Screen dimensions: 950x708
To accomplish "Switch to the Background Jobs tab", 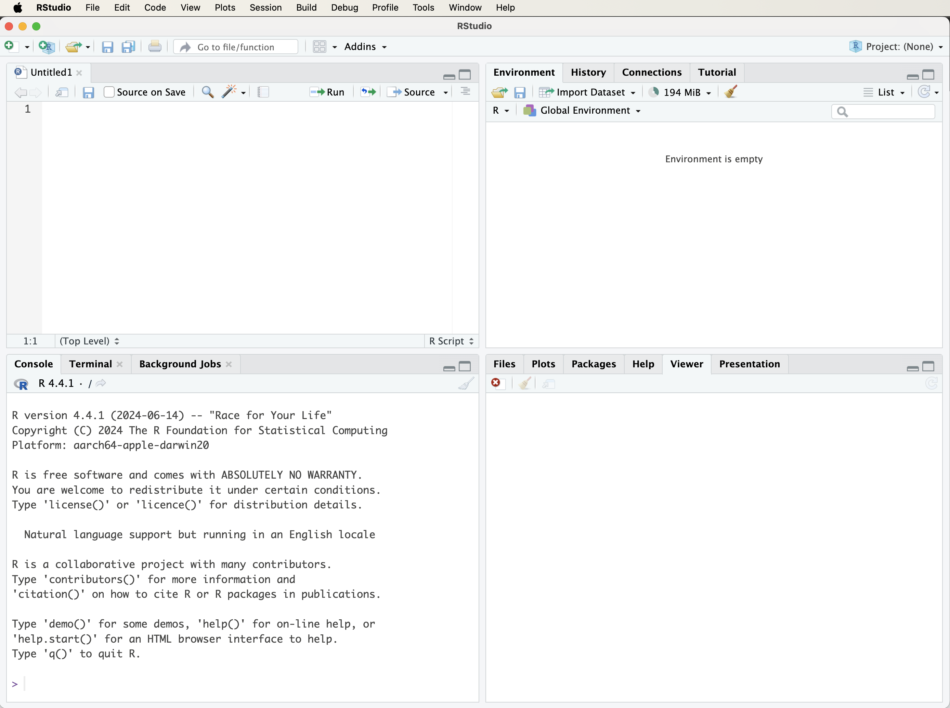I will 180,364.
